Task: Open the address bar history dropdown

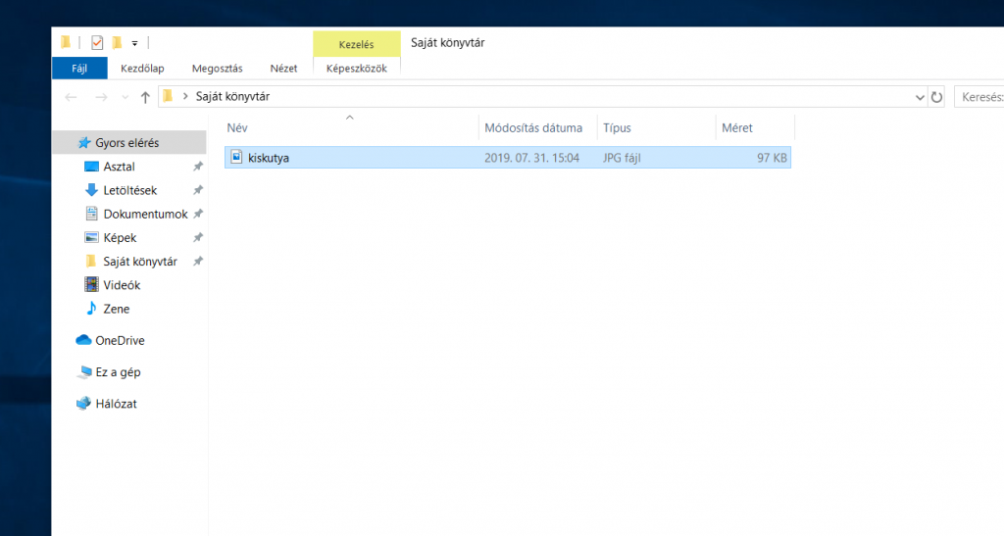Action: pyautogui.click(x=919, y=97)
